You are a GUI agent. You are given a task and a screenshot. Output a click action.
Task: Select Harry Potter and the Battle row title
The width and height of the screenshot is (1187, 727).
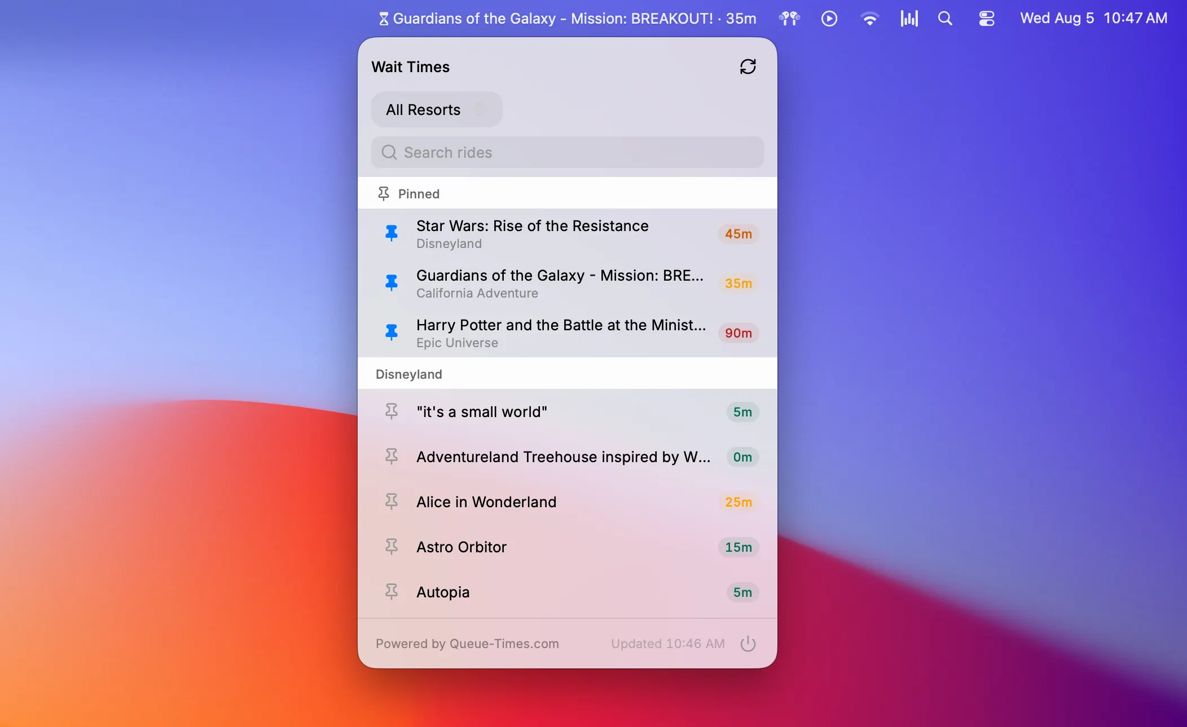point(561,325)
